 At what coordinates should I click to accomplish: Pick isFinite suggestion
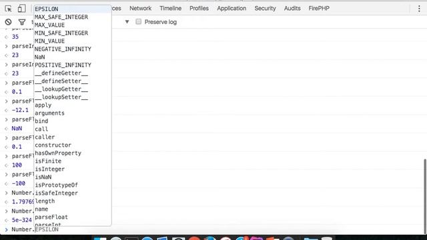[73, 161]
